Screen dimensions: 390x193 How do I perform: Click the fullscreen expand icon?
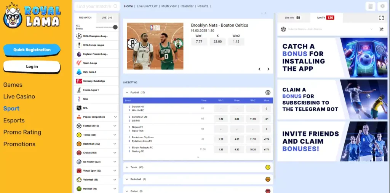click(382, 17)
